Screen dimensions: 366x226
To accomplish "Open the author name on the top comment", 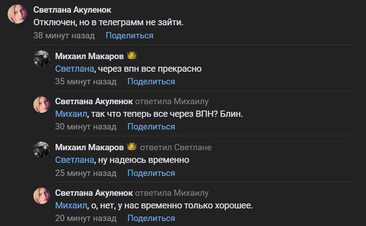I will click(72, 10).
